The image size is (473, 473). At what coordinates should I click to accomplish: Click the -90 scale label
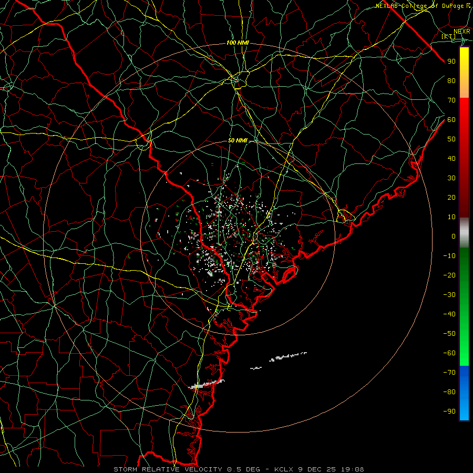449,412
